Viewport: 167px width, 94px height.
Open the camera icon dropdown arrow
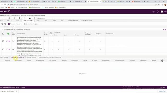coord(32,18)
